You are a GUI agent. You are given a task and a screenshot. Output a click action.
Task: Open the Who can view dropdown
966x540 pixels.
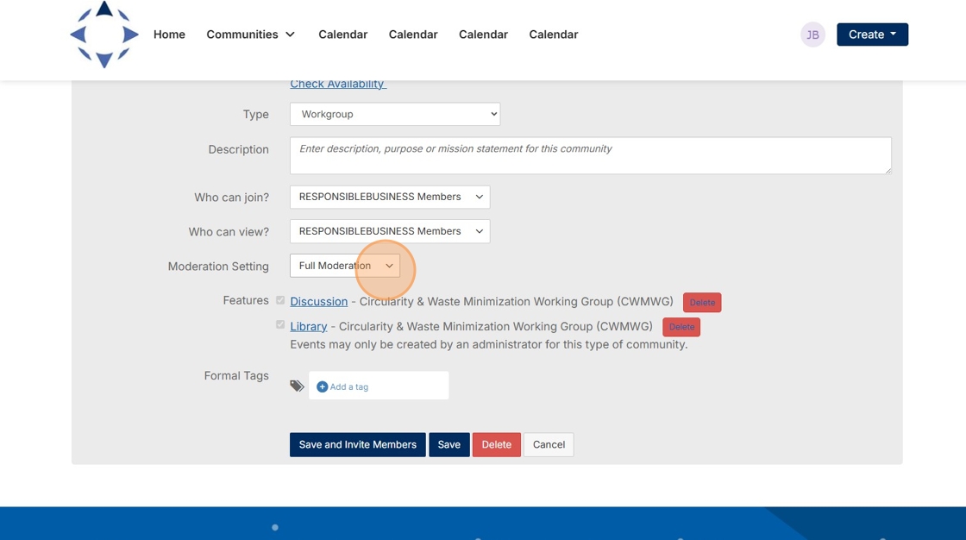coord(390,231)
